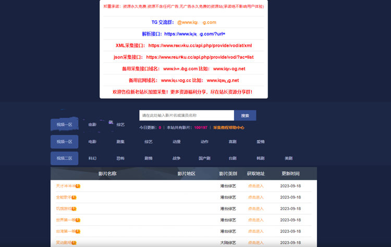Select the 国产剧 category
Viewport: 391px width, 247px height.
coord(204,158)
